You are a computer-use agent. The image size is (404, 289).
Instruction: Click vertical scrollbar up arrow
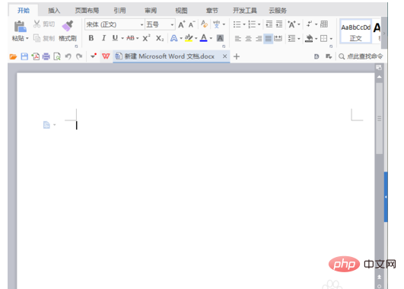point(379,77)
